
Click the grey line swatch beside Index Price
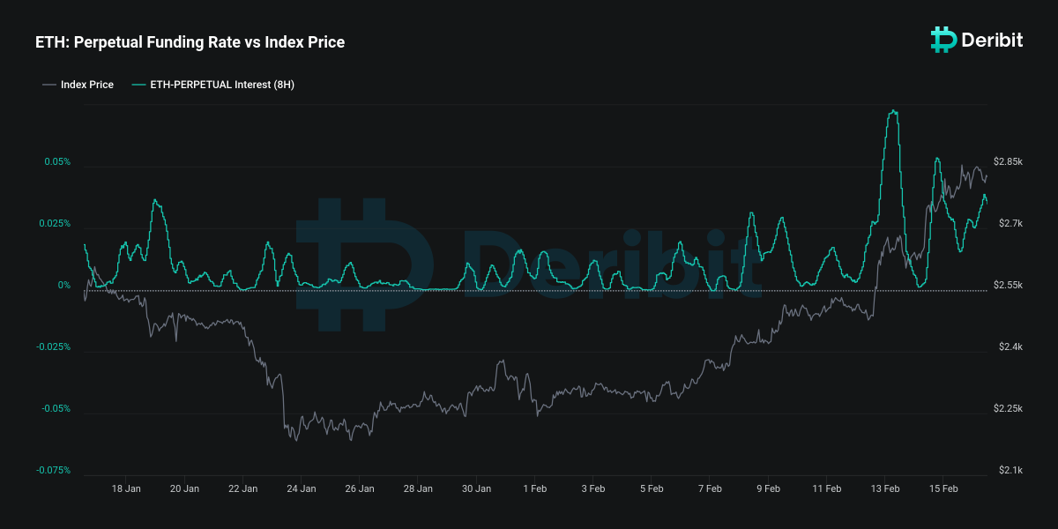(48, 85)
